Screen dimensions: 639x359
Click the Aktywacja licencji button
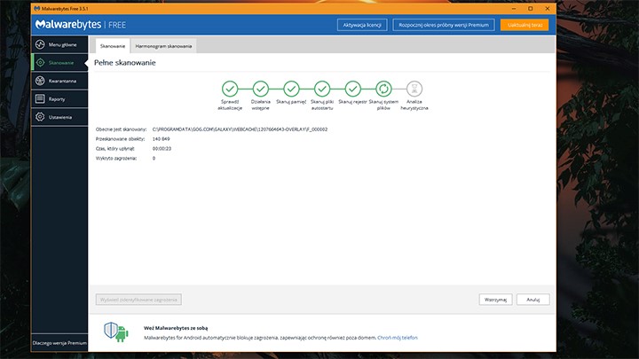pos(364,25)
